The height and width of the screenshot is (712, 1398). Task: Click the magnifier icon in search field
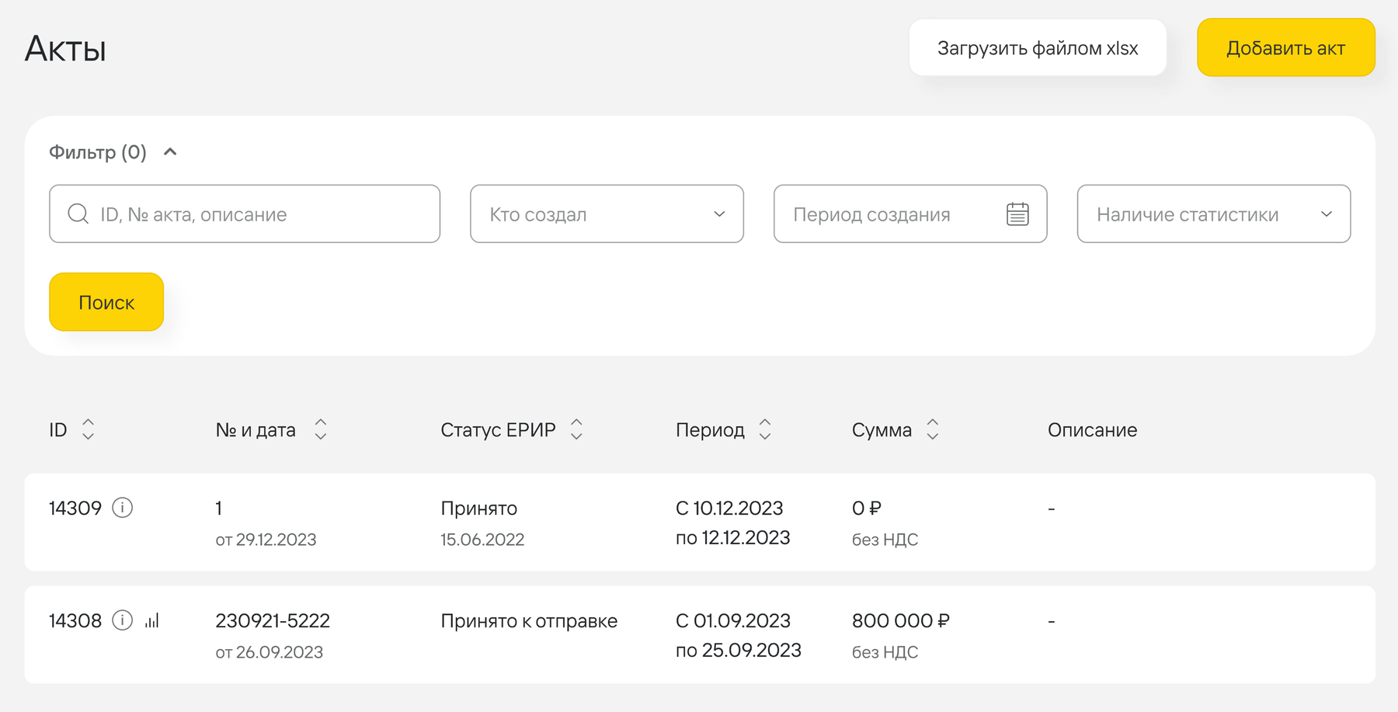(x=78, y=214)
